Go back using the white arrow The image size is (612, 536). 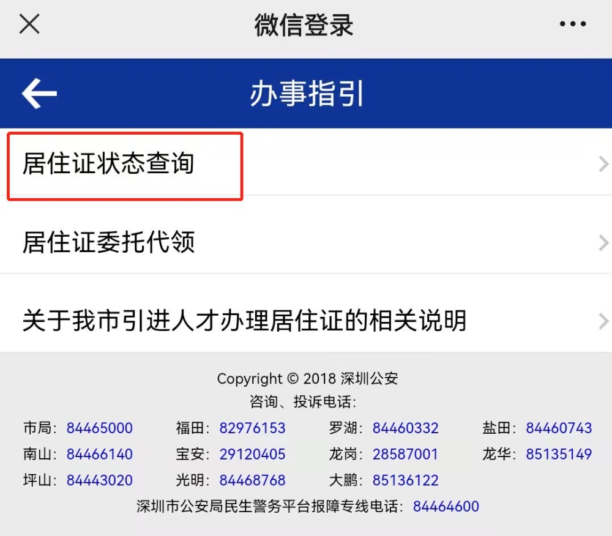pos(39,93)
